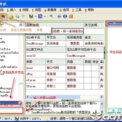Click the hwnd parameter cell
Image resolution: width=122 pixels, height=122 pixels.
click(36, 68)
